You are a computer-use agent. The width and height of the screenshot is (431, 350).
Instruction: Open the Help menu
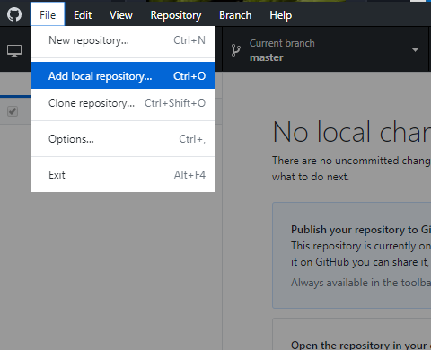point(280,15)
